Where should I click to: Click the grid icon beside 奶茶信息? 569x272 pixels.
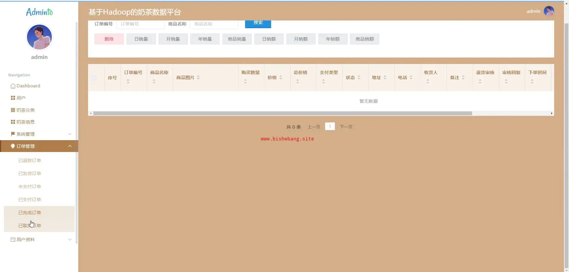(x=13, y=122)
